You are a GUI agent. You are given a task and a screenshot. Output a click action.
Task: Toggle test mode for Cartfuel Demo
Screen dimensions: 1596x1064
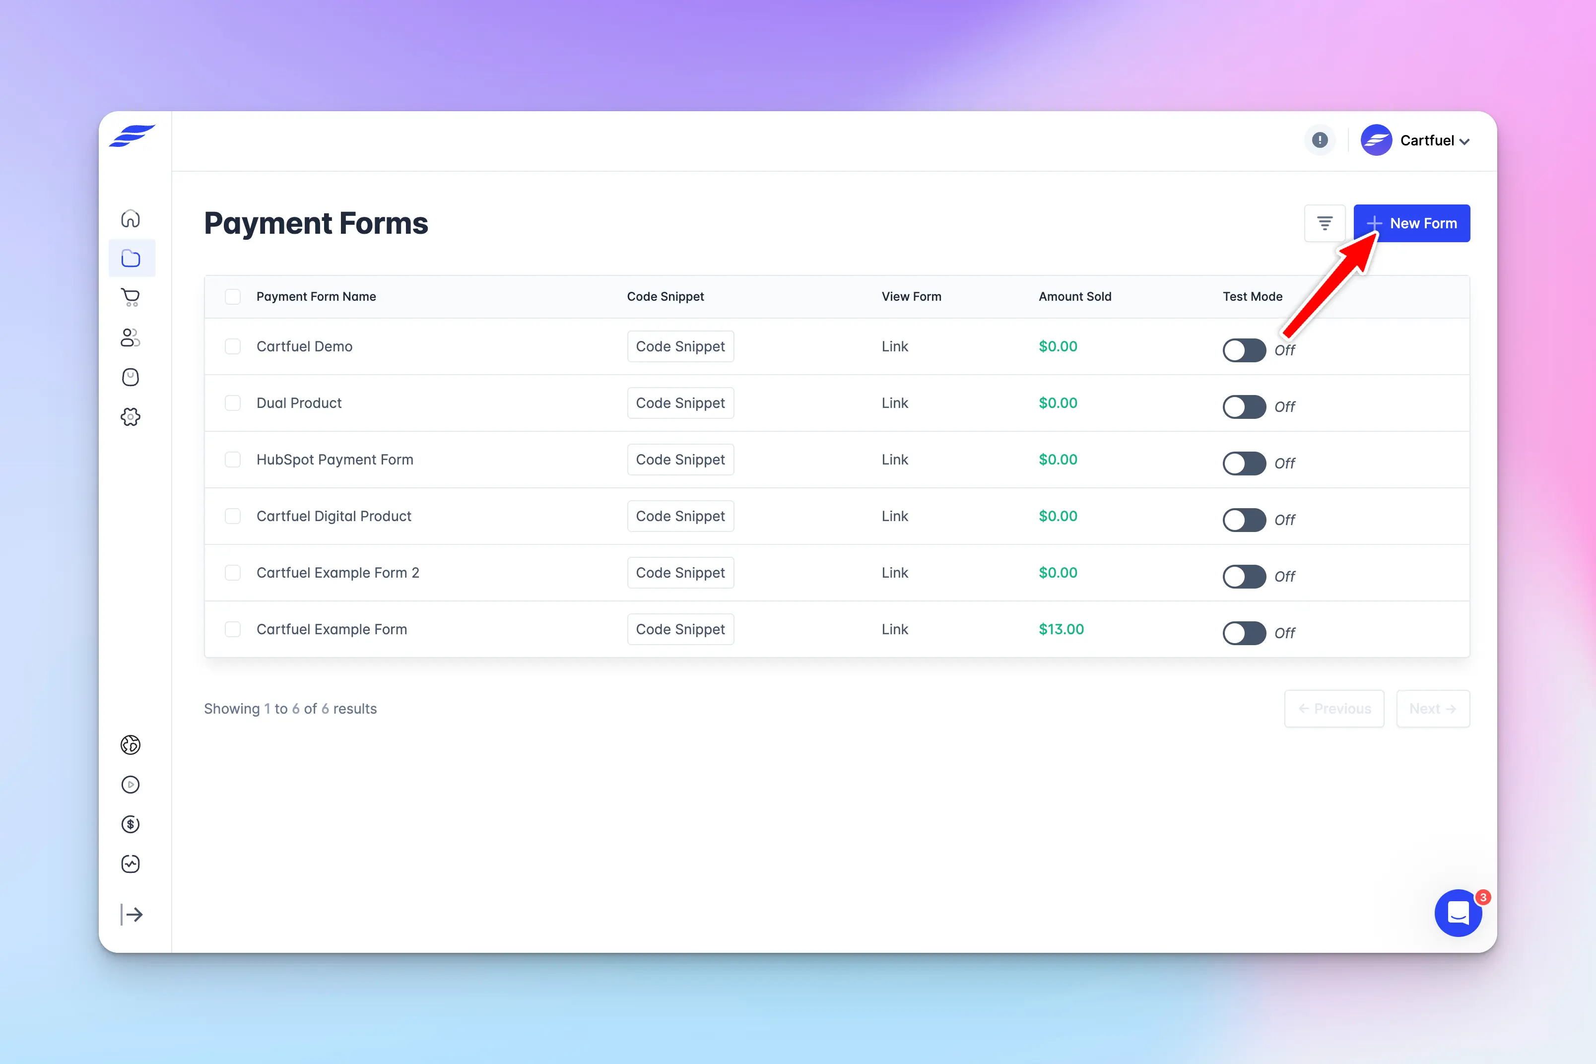point(1245,350)
